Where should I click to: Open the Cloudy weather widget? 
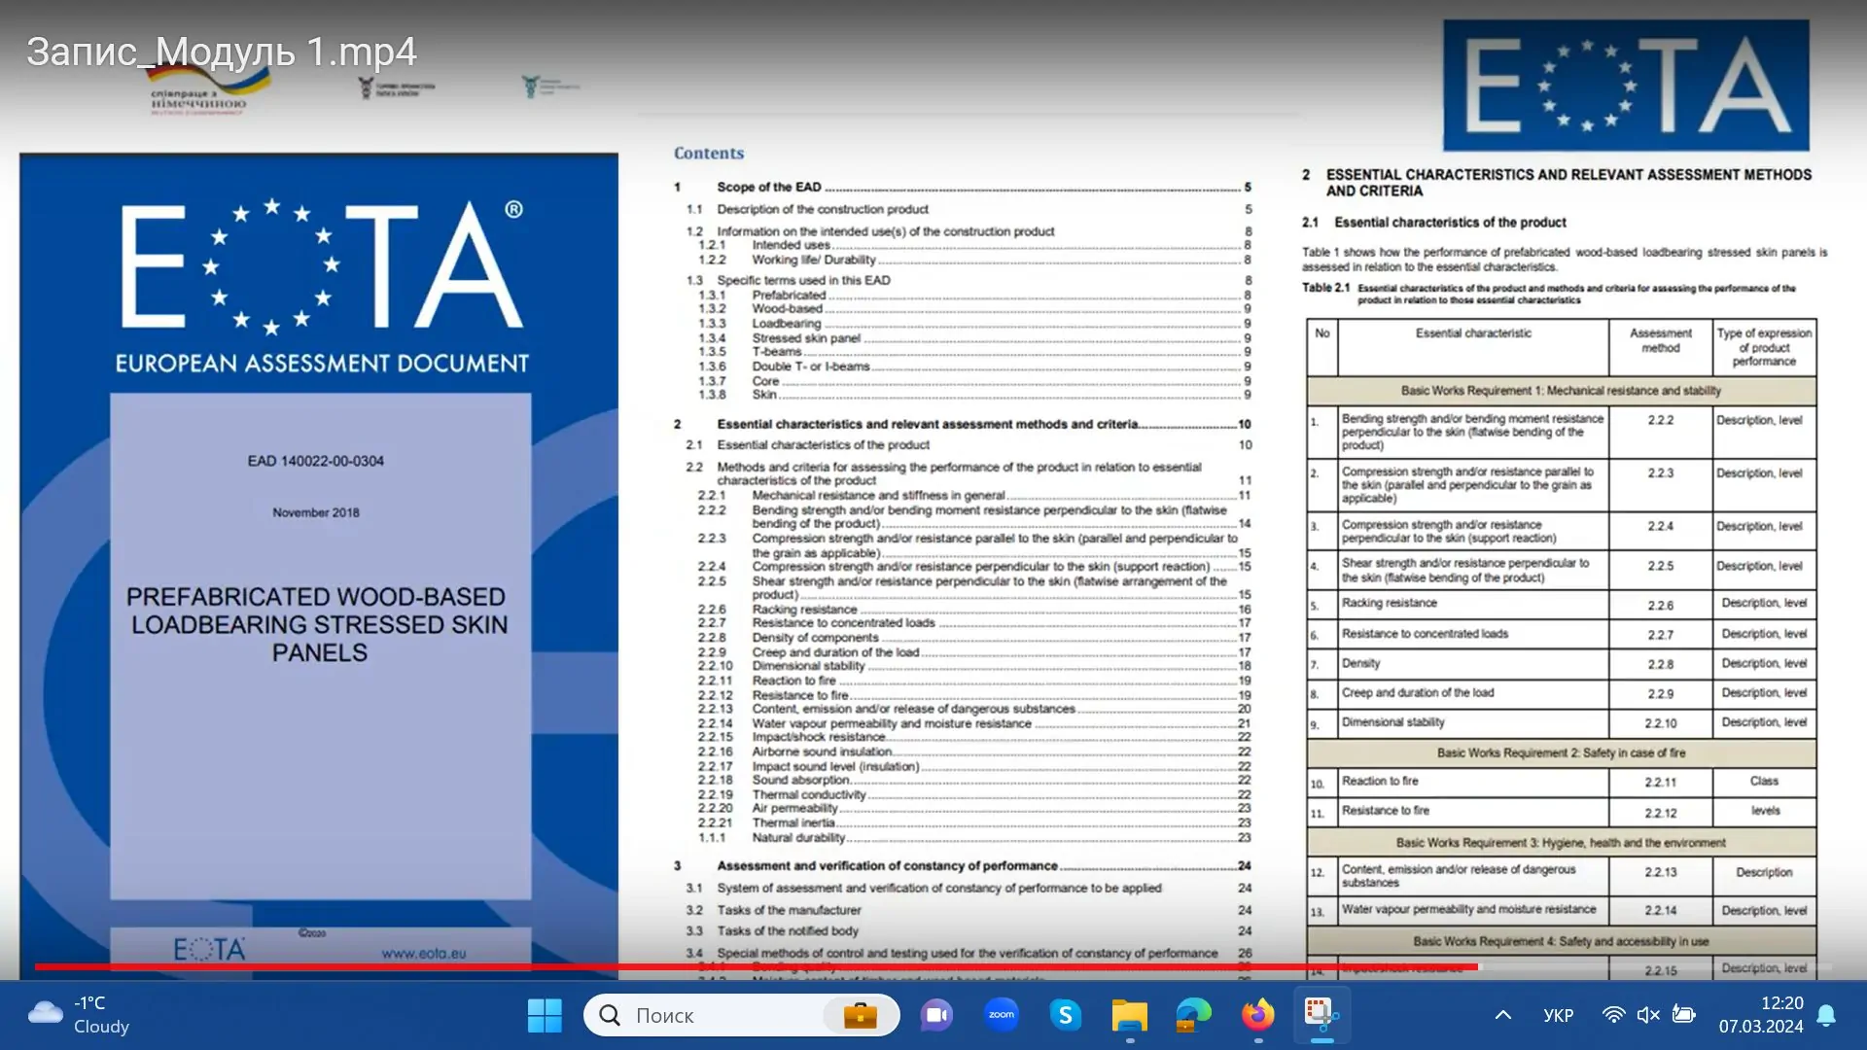click(80, 1014)
